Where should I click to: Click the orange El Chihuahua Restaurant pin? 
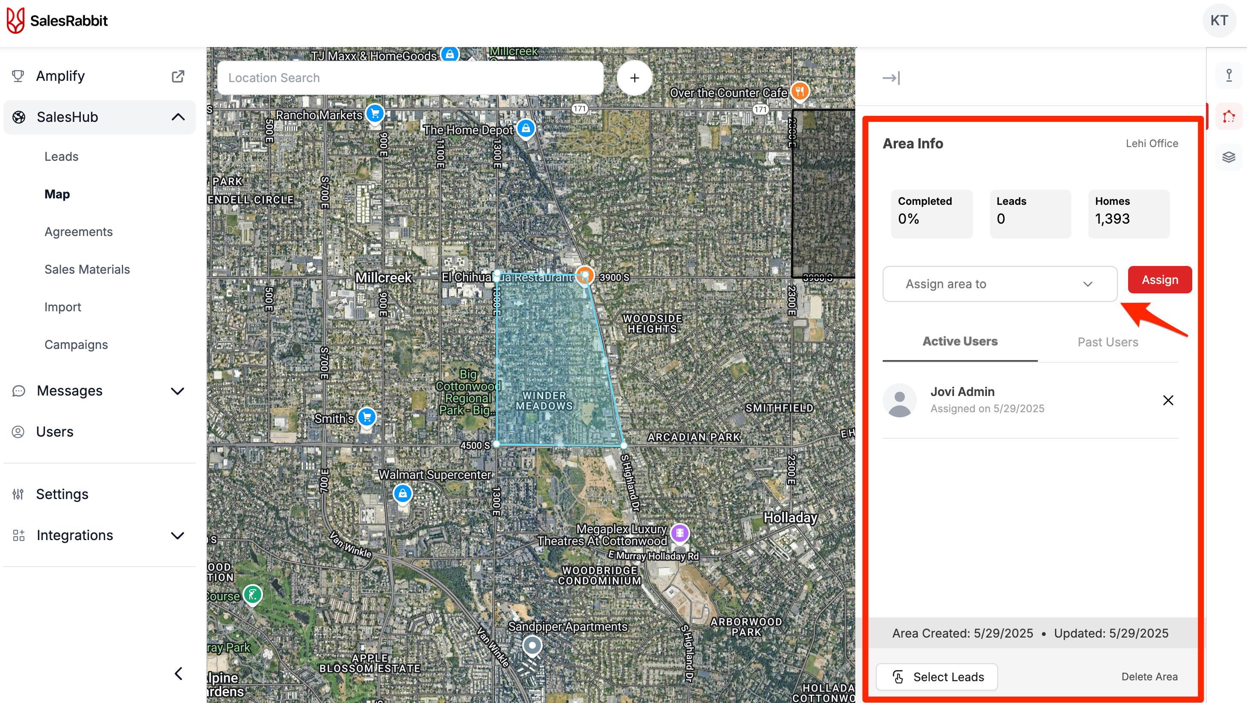[x=585, y=275]
